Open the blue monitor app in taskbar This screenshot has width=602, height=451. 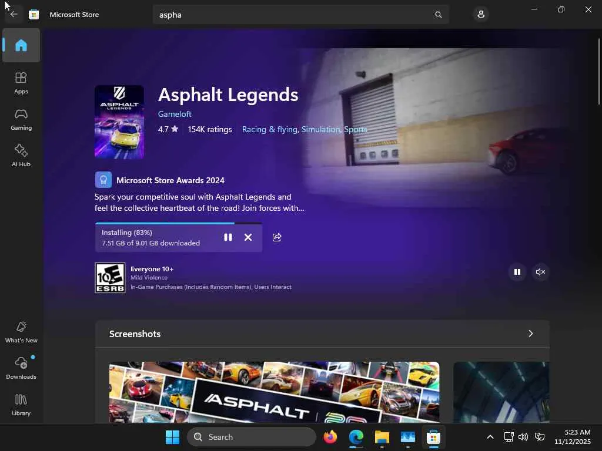pyautogui.click(x=408, y=437)
